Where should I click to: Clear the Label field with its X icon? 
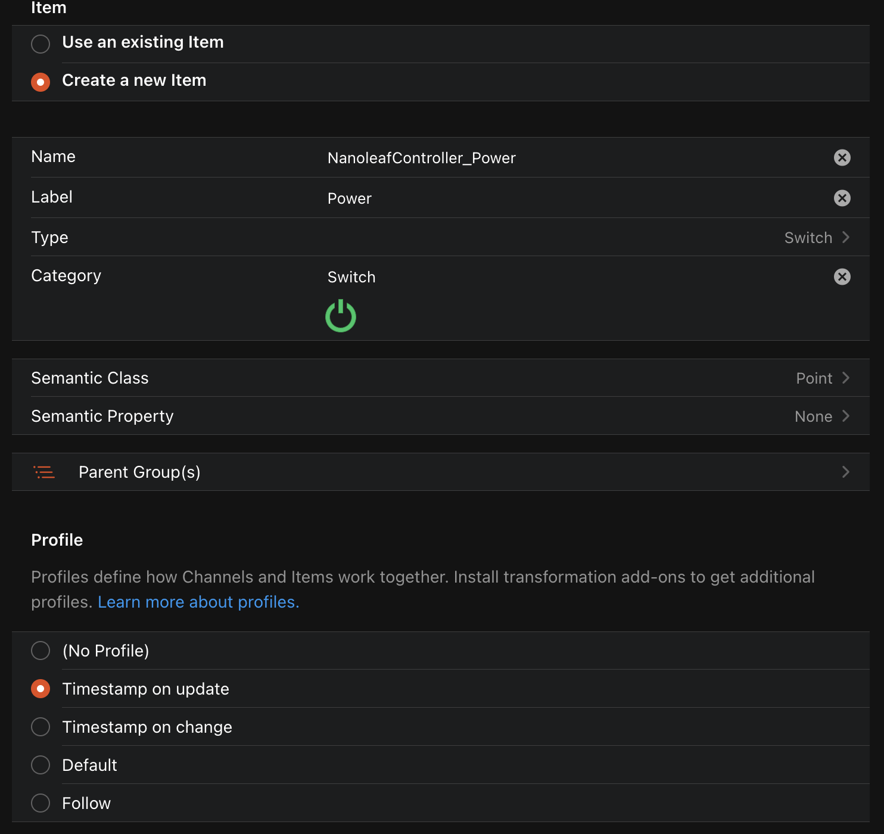coord(842,198)
